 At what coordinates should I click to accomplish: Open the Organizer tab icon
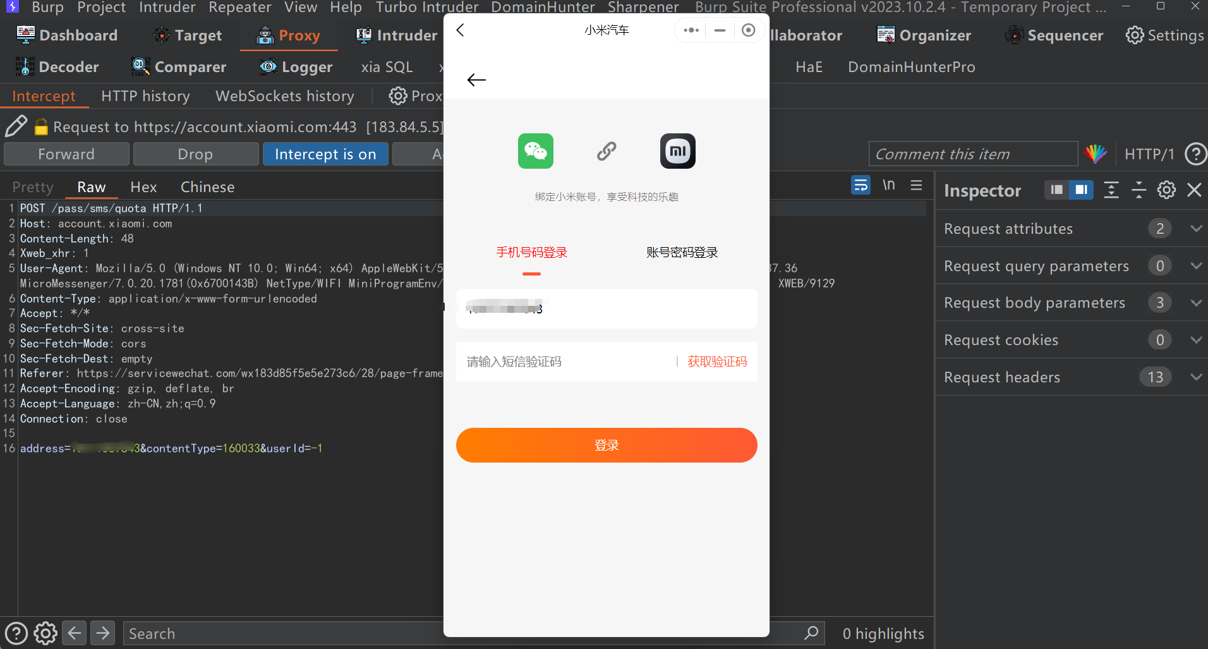click(x=886, y=35)
